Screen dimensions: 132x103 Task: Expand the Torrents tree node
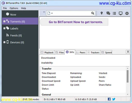[4, 21]
